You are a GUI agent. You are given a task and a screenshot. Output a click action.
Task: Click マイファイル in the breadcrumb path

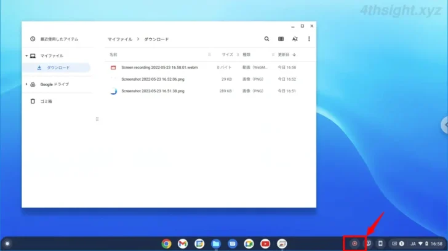coord(120,39)
